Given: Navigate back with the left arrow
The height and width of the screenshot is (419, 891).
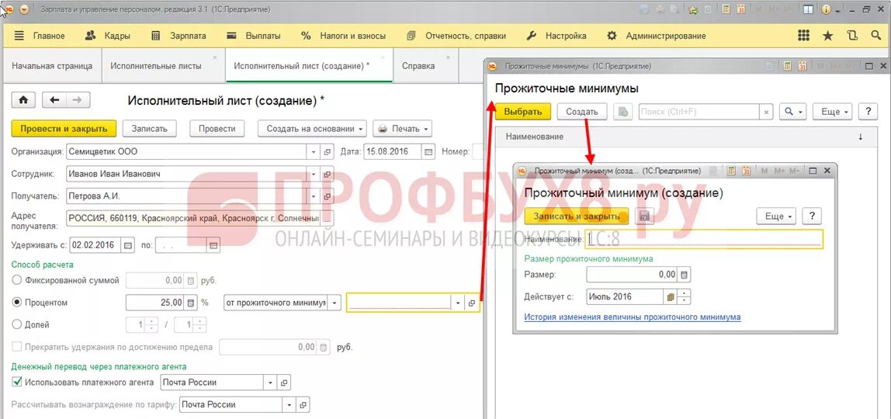Looking at the screenshot, I should pyautogui.click(x=54, y=100).
